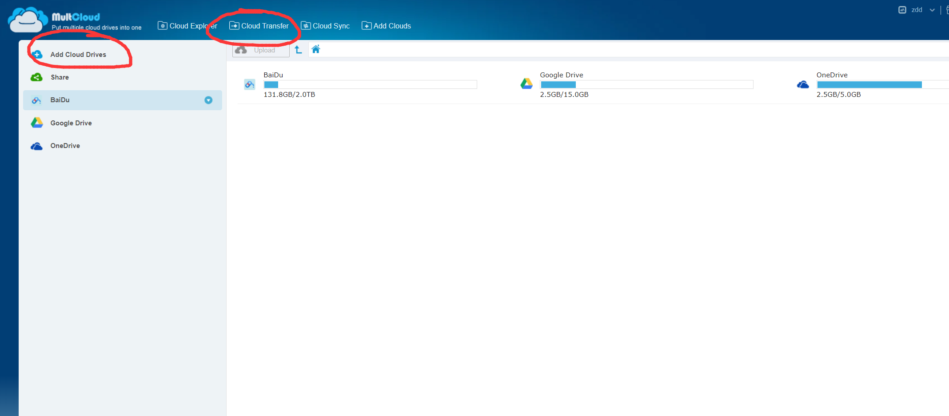
Task: Click the green Share icon
Action: tap(36, 77)
